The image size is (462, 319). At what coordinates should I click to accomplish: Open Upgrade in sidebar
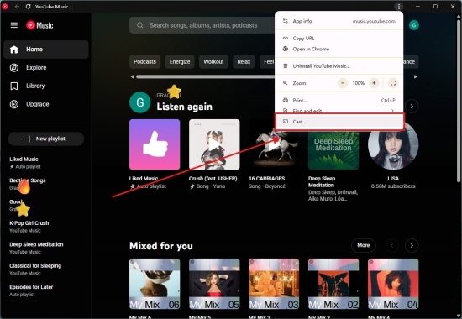tap(46, 104)
